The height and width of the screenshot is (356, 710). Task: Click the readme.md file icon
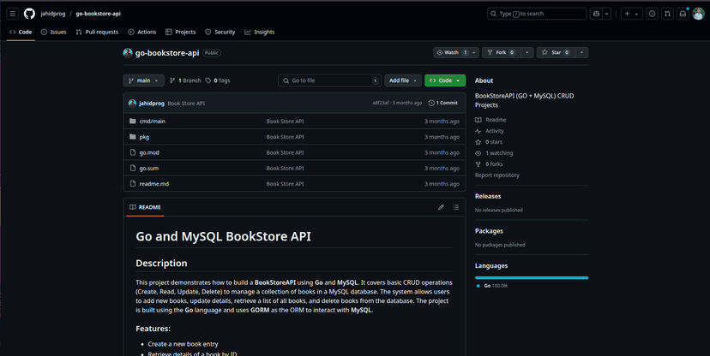click(x=133, y=184)
